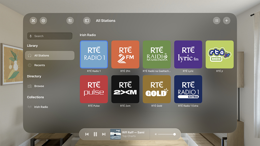This screenshot has height=146, width=260.
Task: Open settings via the gear icon
Action: (43, 21)
